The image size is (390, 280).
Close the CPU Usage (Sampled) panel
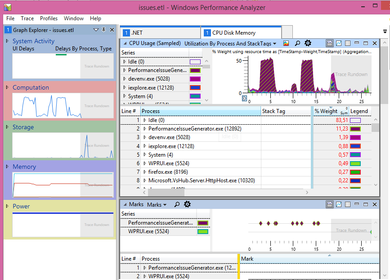375,43
